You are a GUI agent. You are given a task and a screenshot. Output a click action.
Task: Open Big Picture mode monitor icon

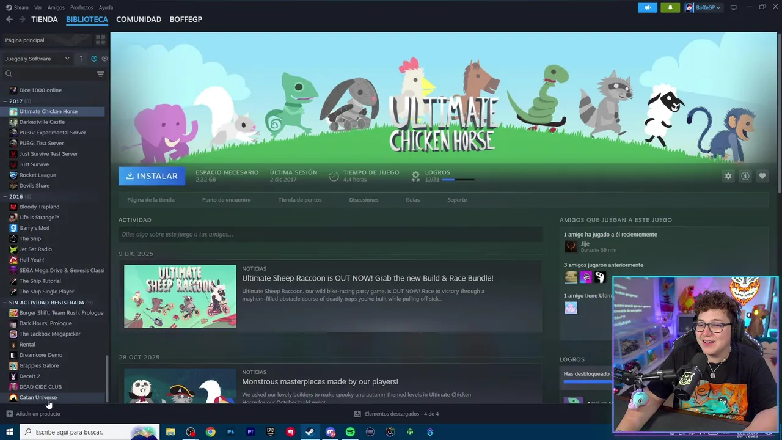733,7
